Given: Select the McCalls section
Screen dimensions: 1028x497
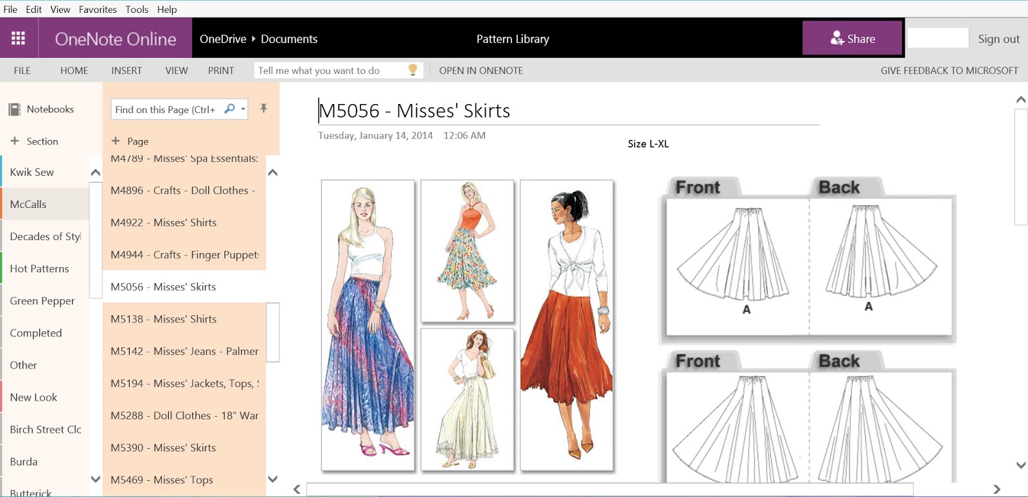Looking at the screenshot, I should [45, 204].
